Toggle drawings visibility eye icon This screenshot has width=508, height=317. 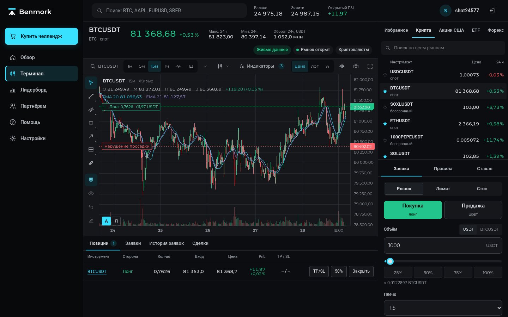[91, 193]
